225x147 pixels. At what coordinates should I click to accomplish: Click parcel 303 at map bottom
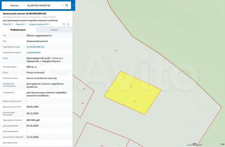pyautogui.click(x=102, y=145)
